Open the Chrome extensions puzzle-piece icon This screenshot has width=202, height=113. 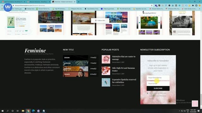[x=193, y=6]
